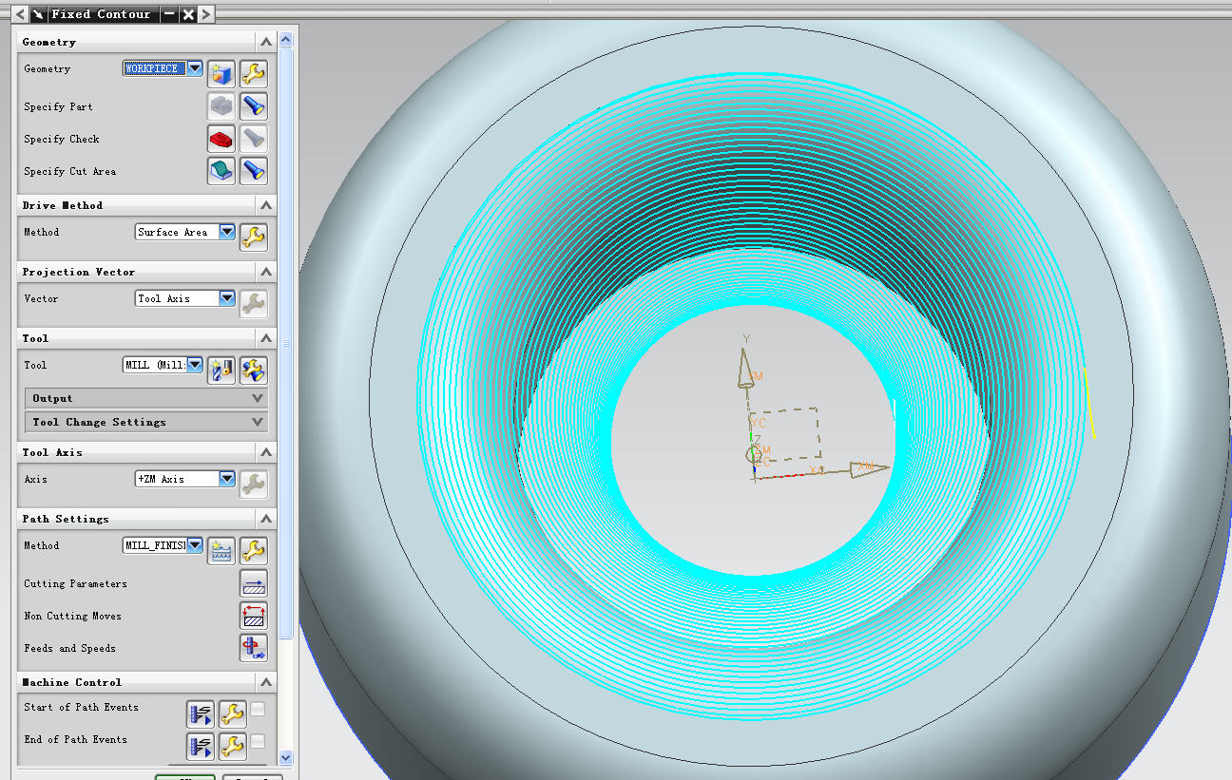This screenshot has width=1232, height=780.
Task: Display Specify Check geometry flashlight icon
Action: (254, 139)
